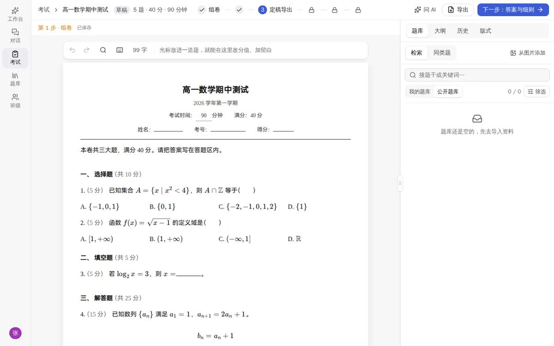Click 高一数学期中测试 breadcrumb title

85,10
